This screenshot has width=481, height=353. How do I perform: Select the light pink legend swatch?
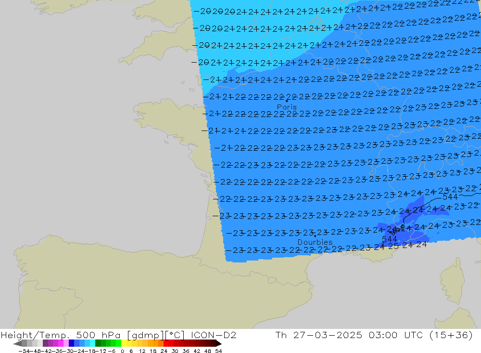pos(66,343)
